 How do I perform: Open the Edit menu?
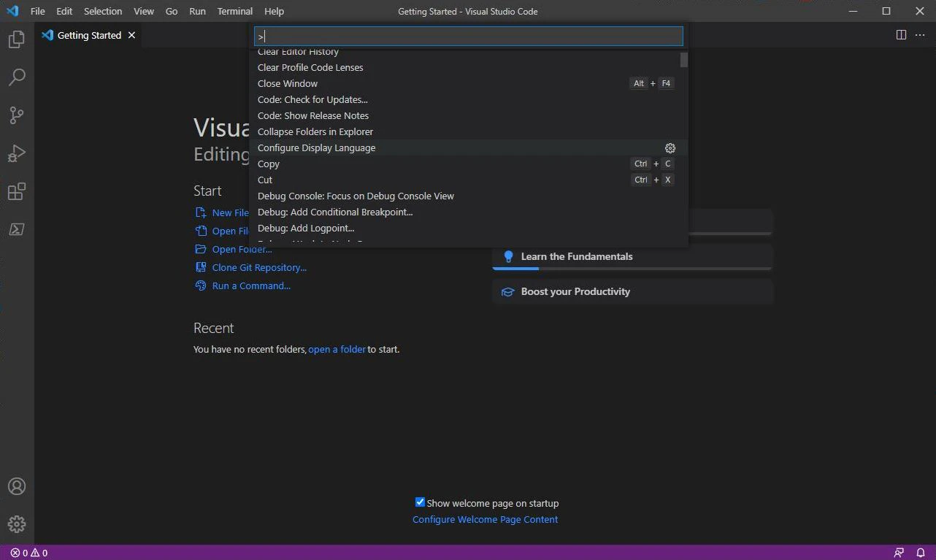[x=64, y=11]
